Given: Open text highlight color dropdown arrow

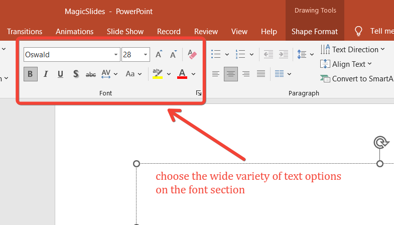Looking at the screenshot, I should [169, 74].
